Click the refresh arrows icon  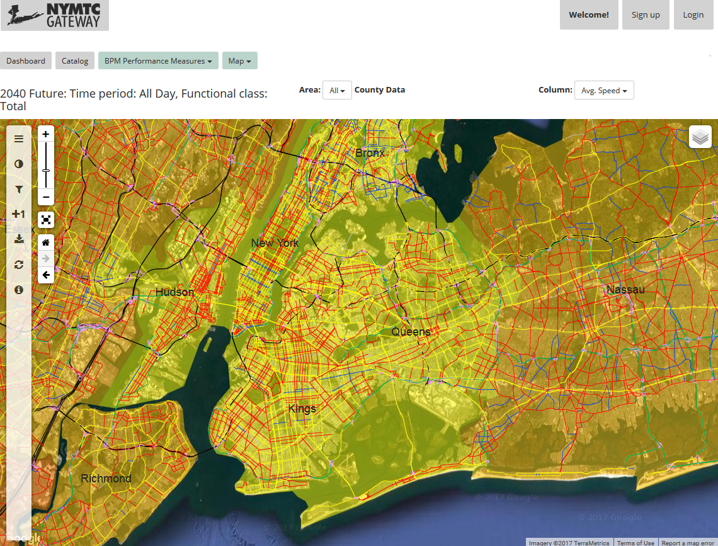click(19, 264)
